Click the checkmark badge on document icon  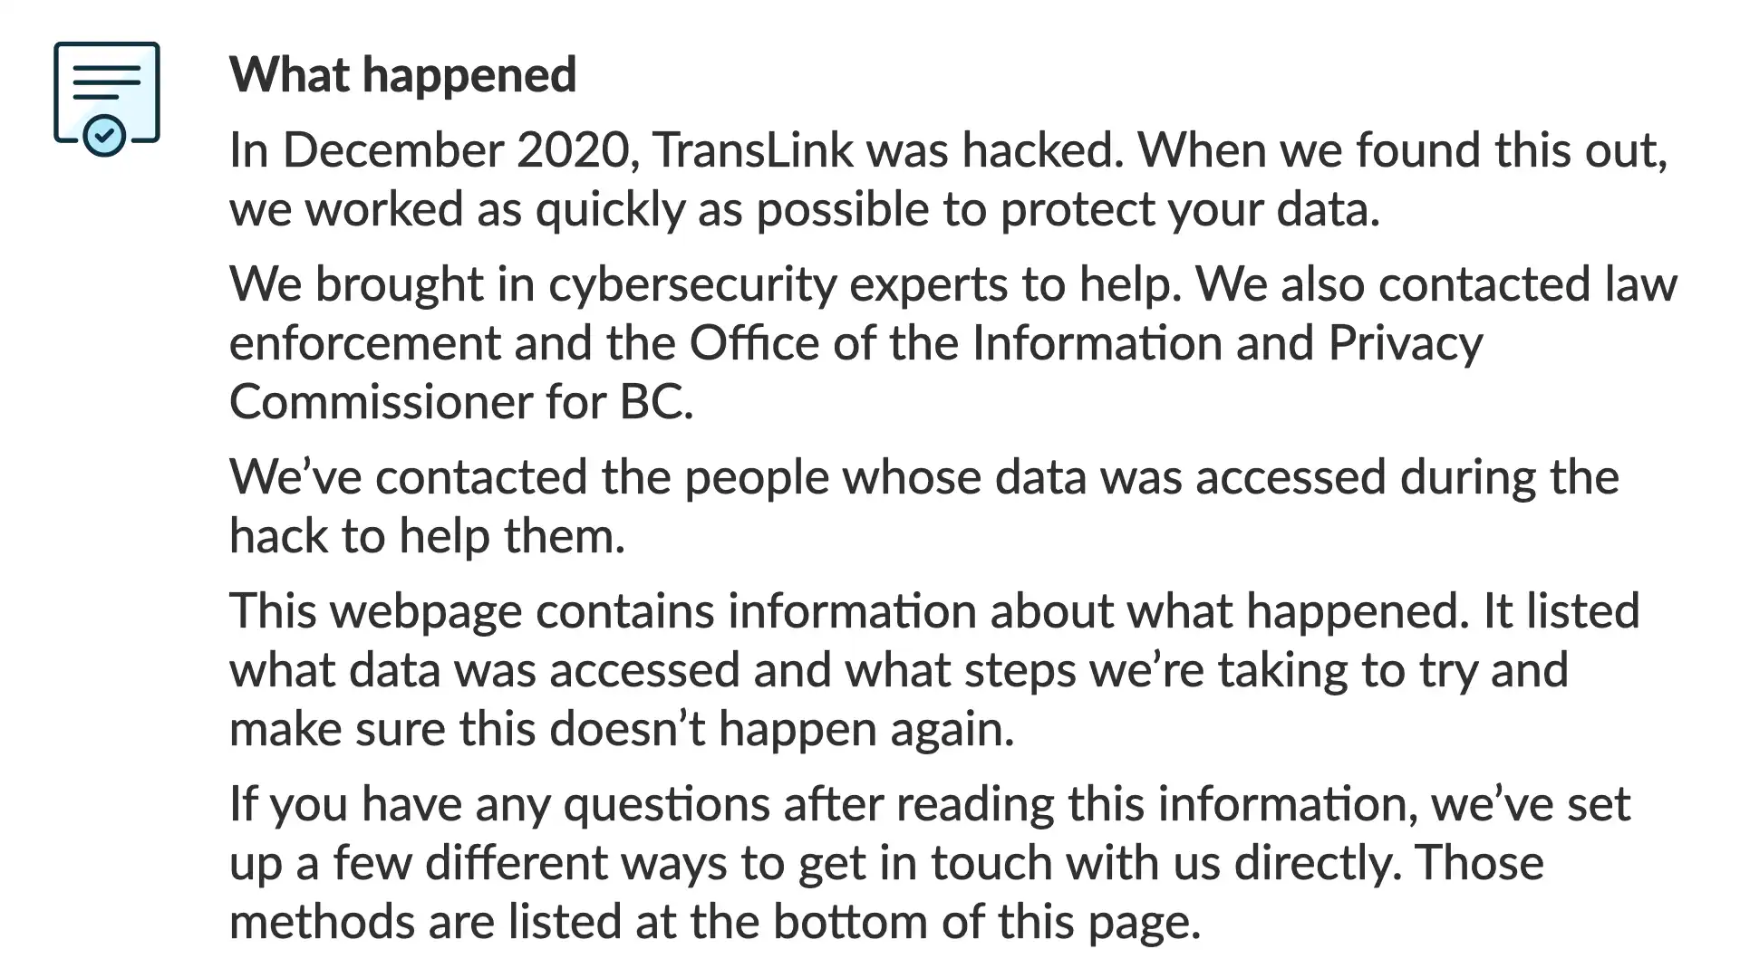pyautogui.click(x=105, y=136)
